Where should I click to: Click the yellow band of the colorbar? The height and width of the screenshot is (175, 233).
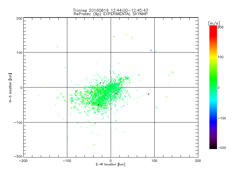[x=213, y=57]
